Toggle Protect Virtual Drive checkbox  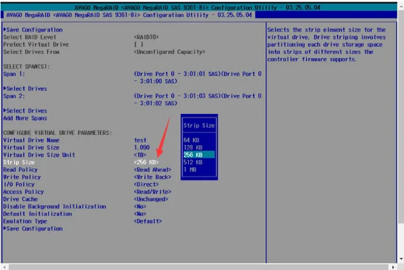click(x=139, y=45)
